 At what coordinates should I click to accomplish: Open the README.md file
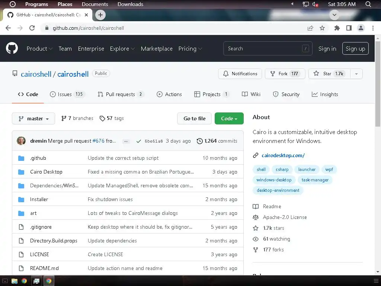coord(44,268)
